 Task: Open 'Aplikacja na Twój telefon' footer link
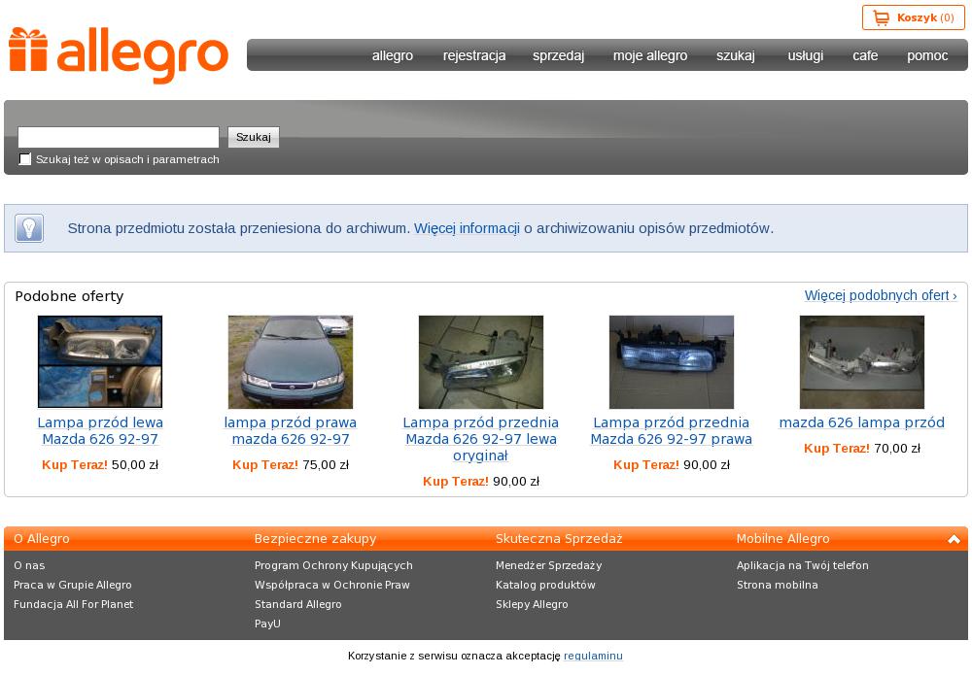tap(803, 565)
